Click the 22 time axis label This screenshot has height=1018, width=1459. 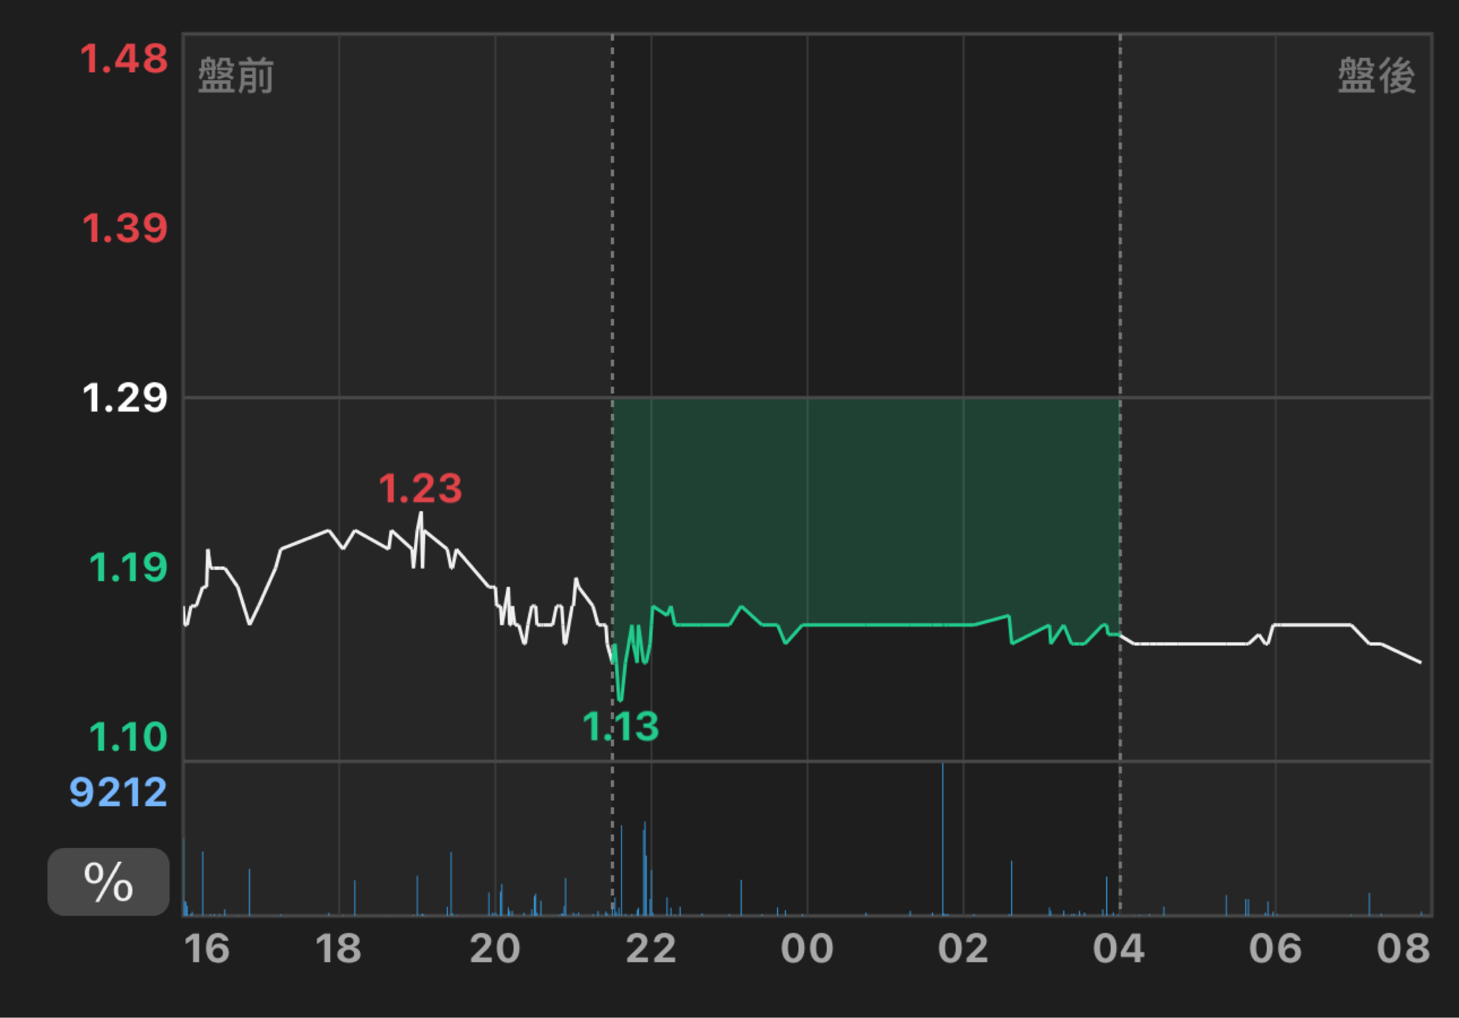click(650, 949)
